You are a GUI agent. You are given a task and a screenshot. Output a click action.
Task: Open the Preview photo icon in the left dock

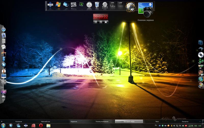4,35
